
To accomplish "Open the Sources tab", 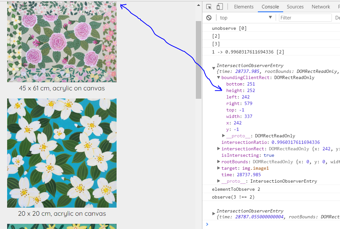I will (295, 6).
